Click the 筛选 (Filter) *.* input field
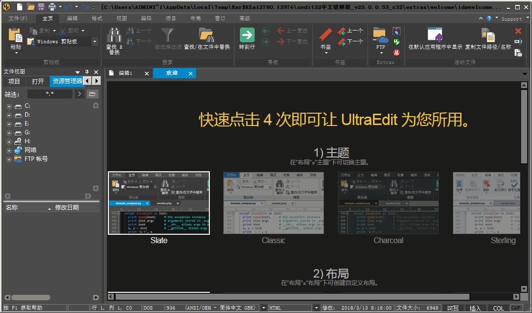The height and width of the screenshot is (313, 532). coord(50,94)
